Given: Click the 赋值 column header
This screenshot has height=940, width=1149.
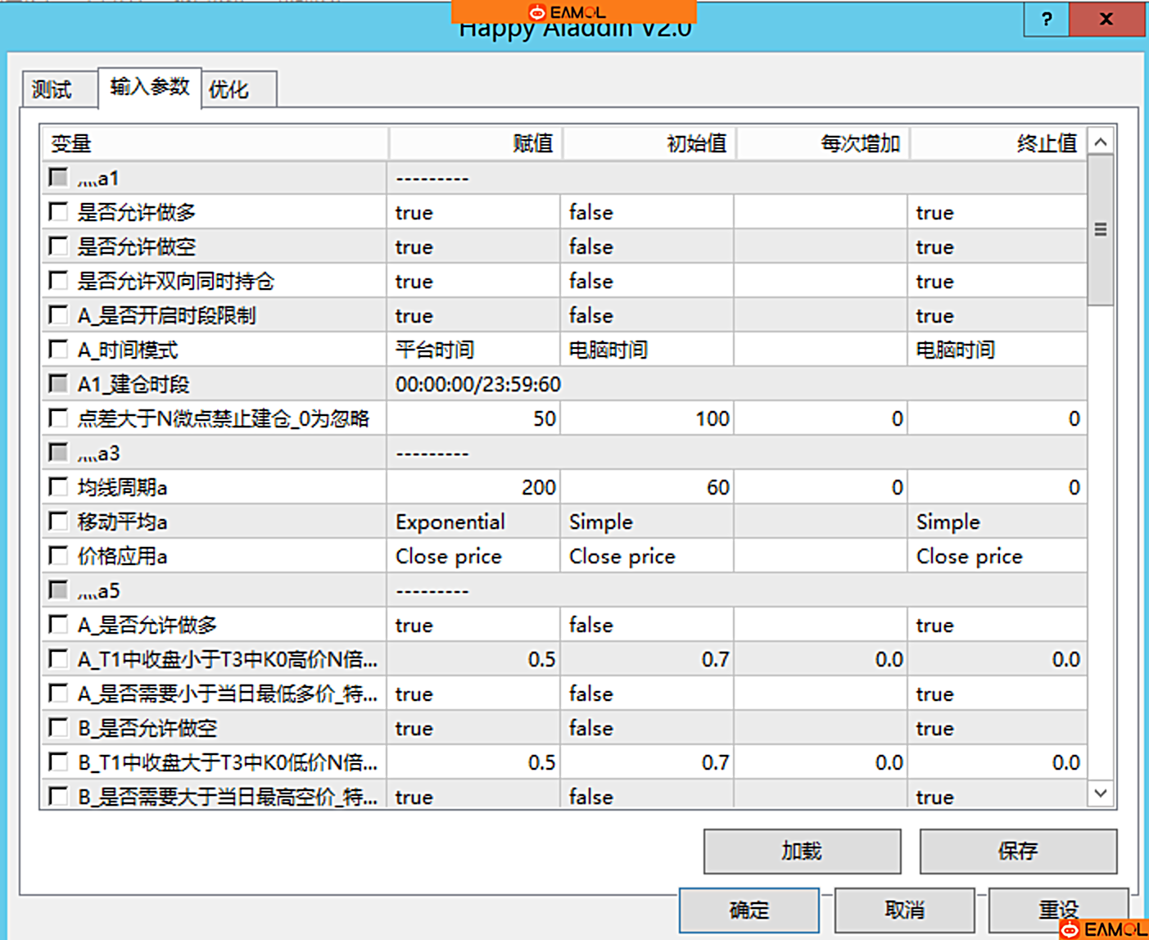Looking at the screenshot, I should 475,144.
